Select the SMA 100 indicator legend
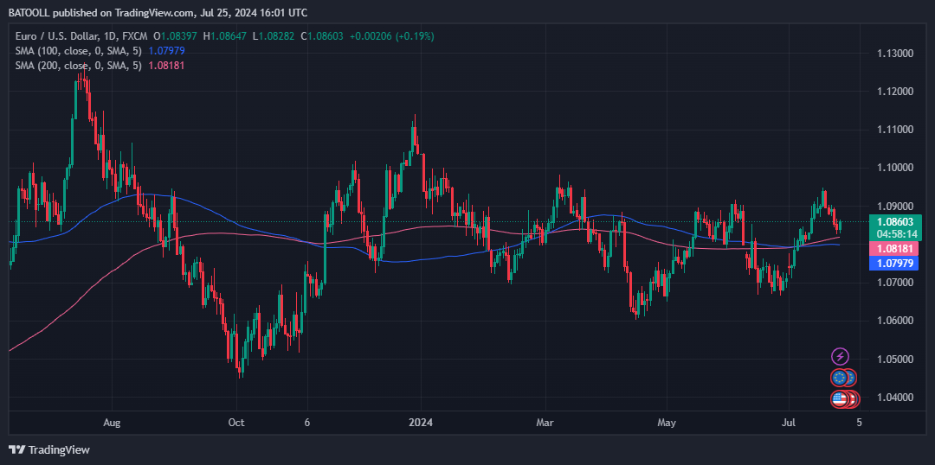Screen dimensions: 935x465 (78, 51)
